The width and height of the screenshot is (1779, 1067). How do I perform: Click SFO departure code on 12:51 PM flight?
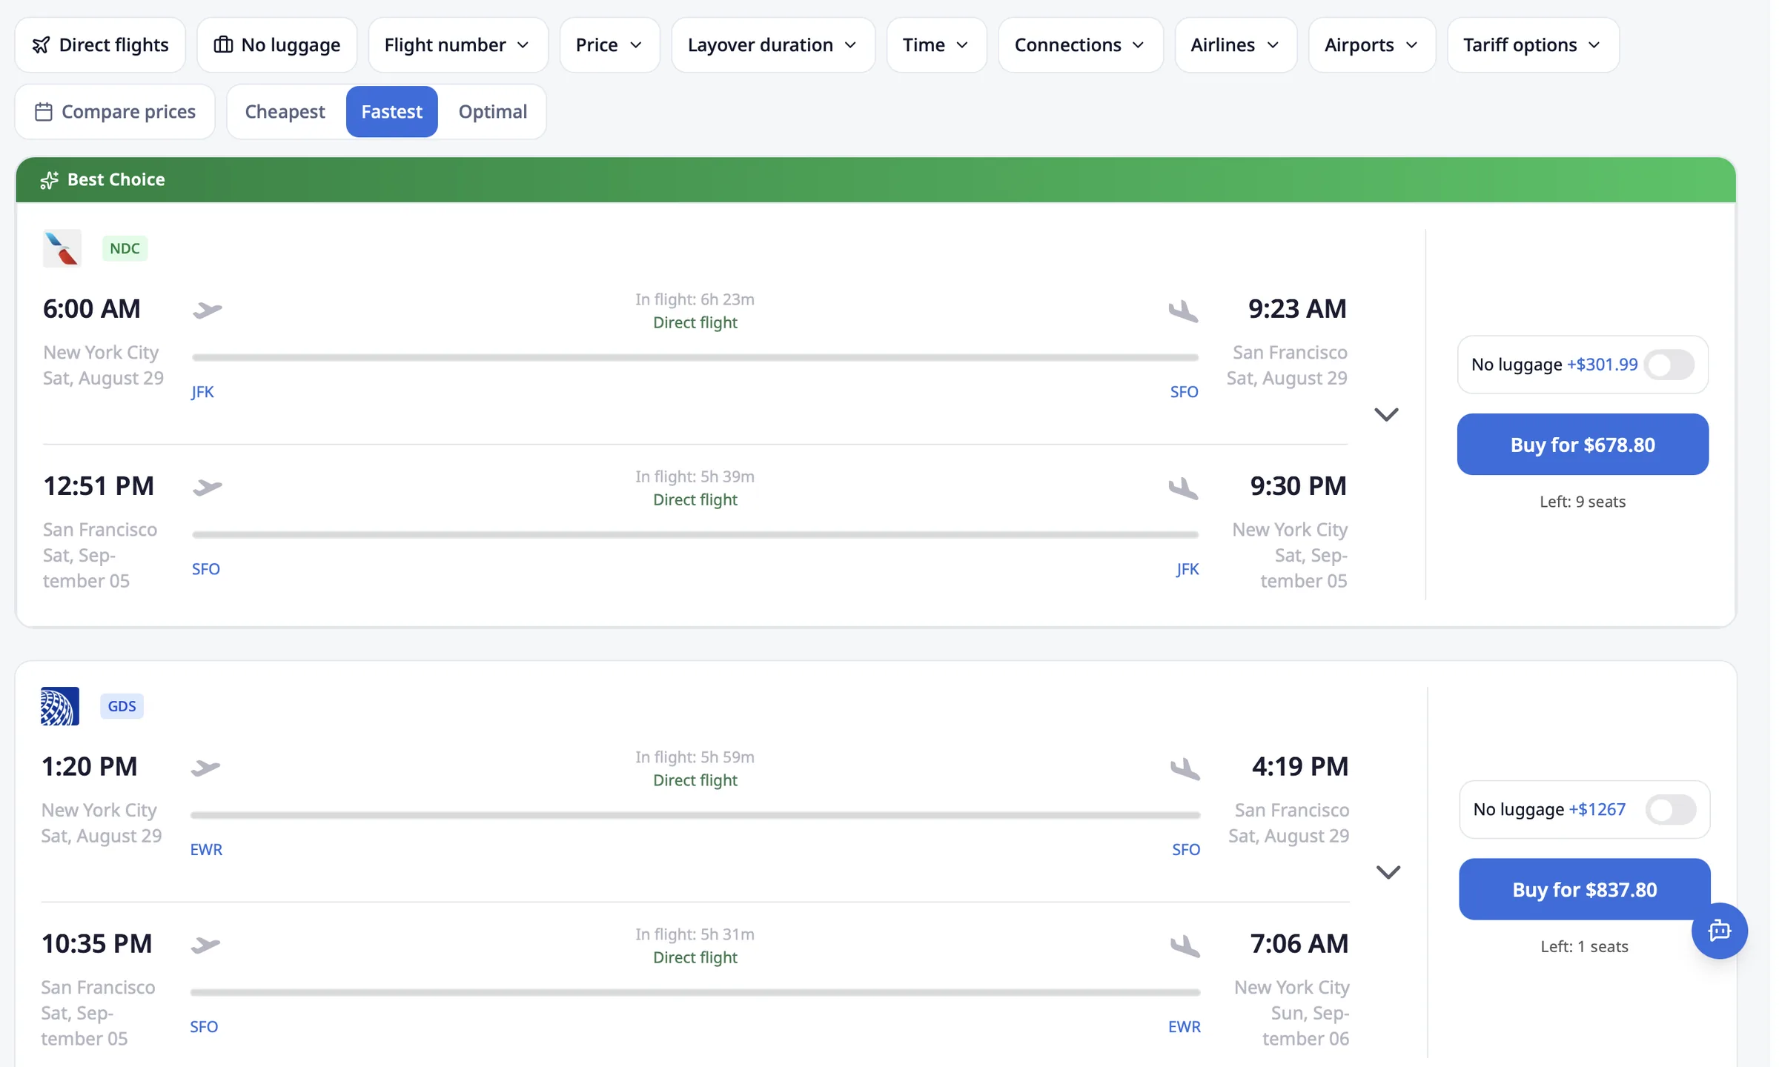205,569
